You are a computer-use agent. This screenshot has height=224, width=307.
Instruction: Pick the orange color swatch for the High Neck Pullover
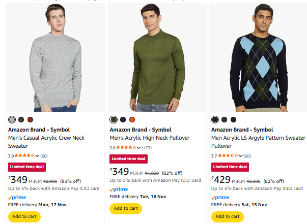pyautogui.click(x=132, y=120)
